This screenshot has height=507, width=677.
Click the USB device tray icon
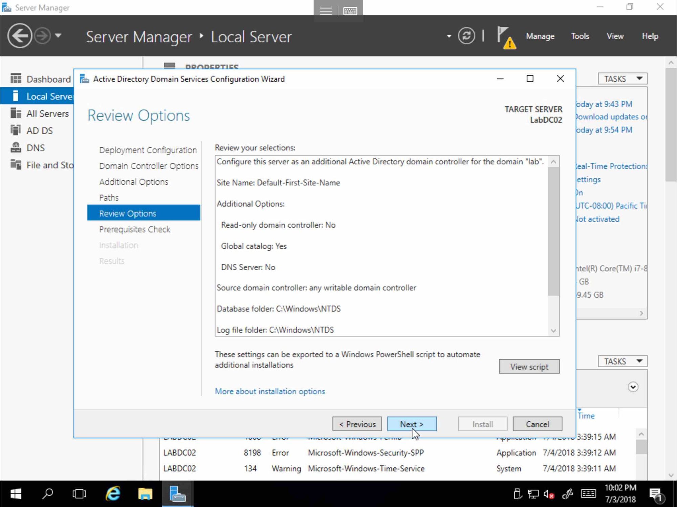[517, 494]
